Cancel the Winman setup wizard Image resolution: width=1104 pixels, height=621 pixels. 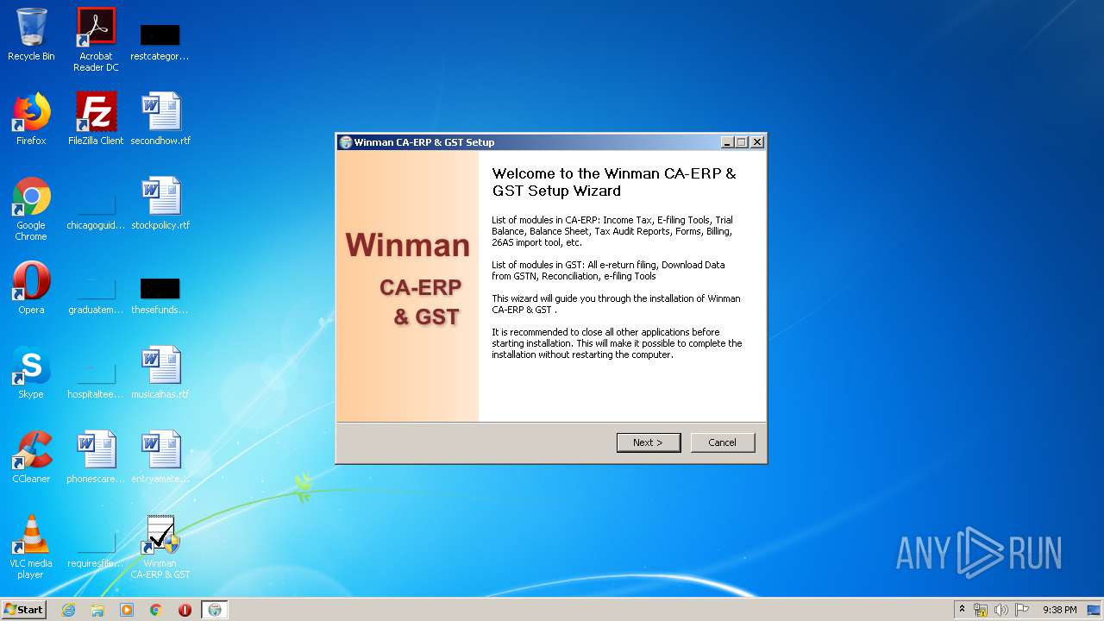pos(723,442)
